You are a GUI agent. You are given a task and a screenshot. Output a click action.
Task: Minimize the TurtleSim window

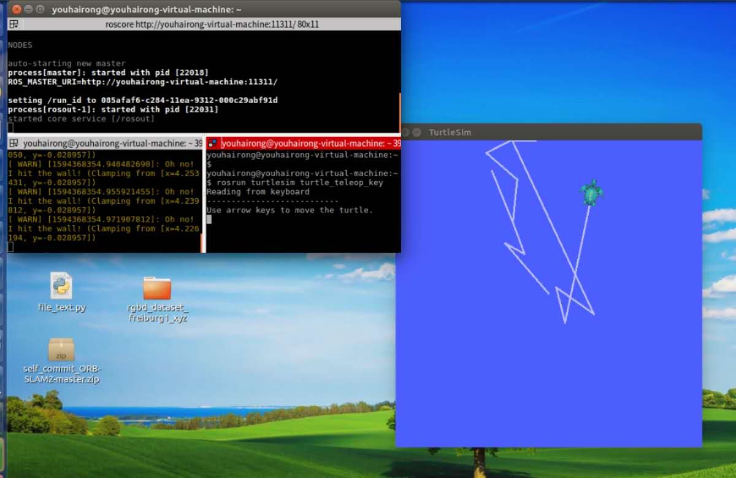coord(416,132)
